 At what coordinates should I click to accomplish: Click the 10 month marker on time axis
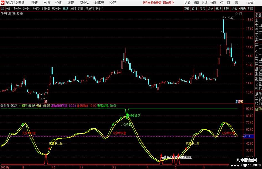54,167
